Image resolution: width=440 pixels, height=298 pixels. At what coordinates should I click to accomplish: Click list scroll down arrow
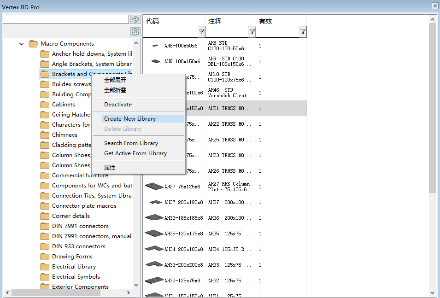[x=432, y=293]
